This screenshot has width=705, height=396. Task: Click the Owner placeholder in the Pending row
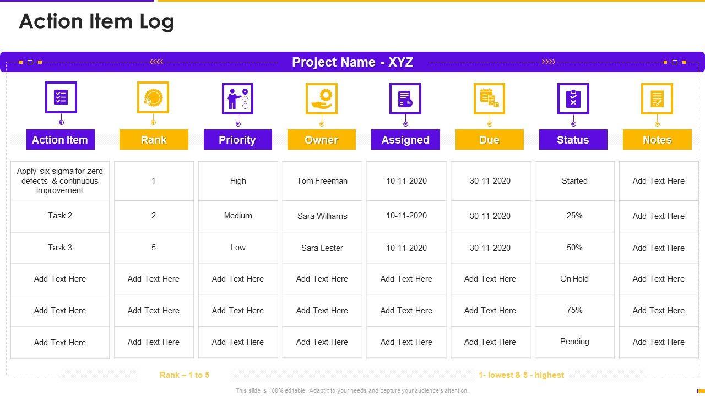pyautogui.click(x=322, y=342)
